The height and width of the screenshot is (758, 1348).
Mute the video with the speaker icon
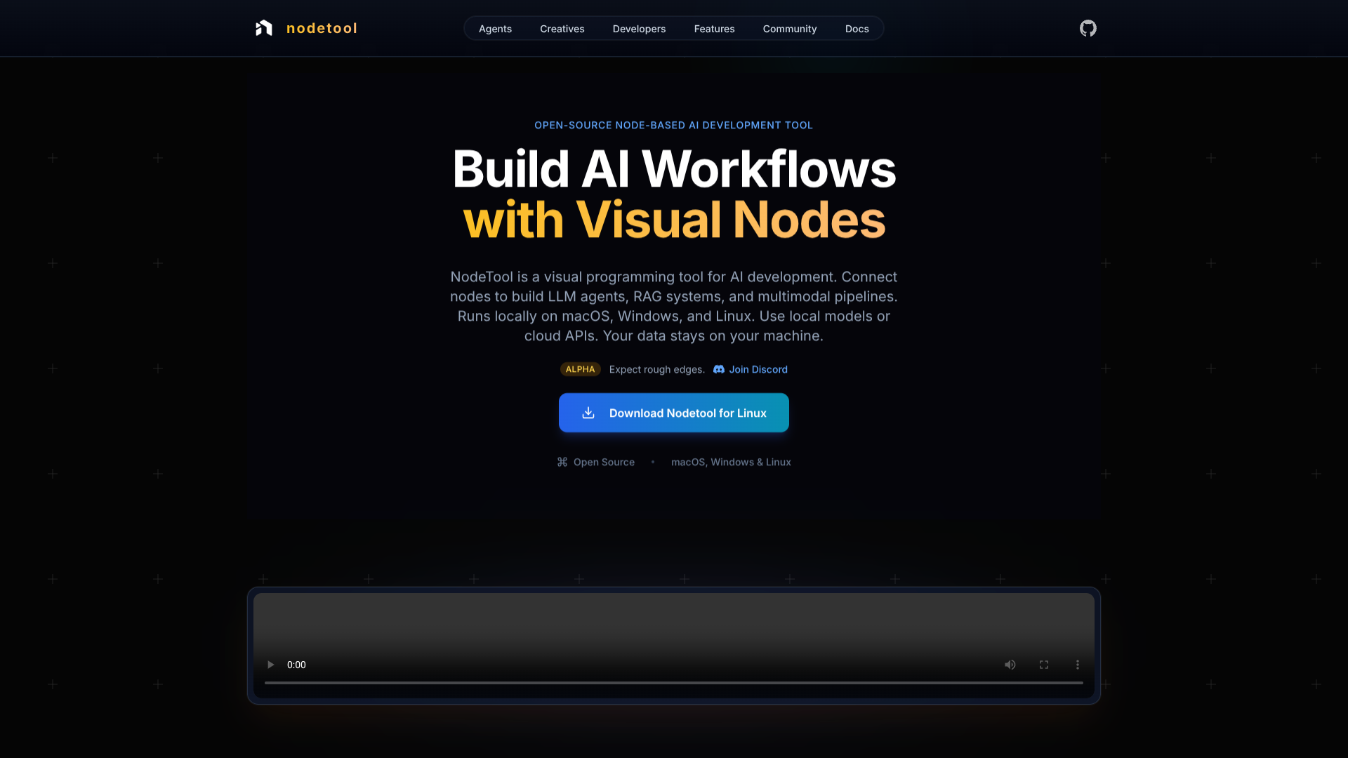point(1010,665)
